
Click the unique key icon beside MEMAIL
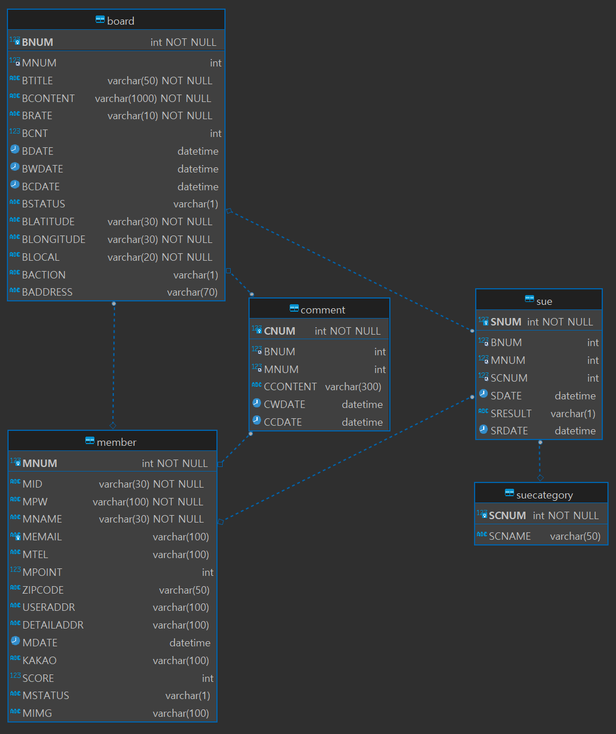click(14, 536)
